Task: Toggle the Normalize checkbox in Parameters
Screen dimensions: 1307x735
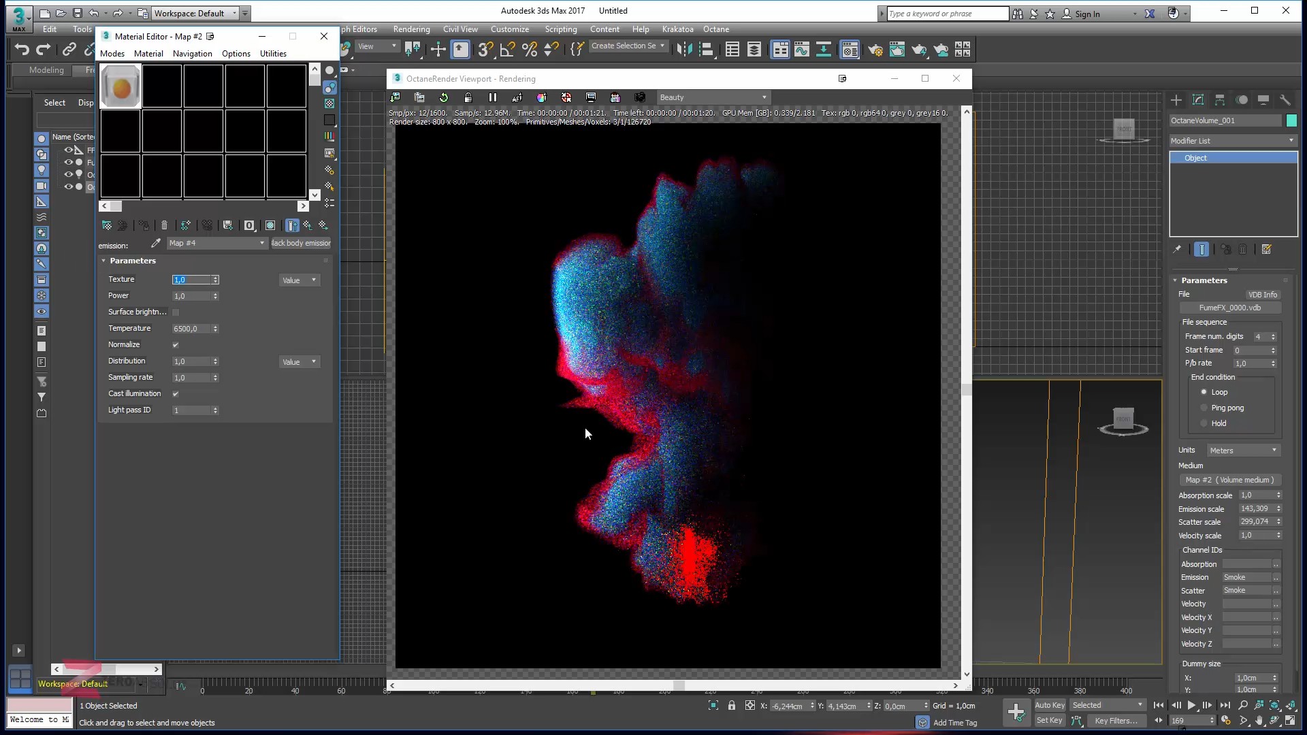Action: [176, 345]
